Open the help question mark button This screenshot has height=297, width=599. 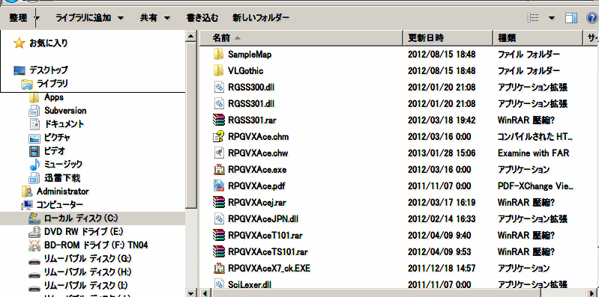(x=592, y=18)
